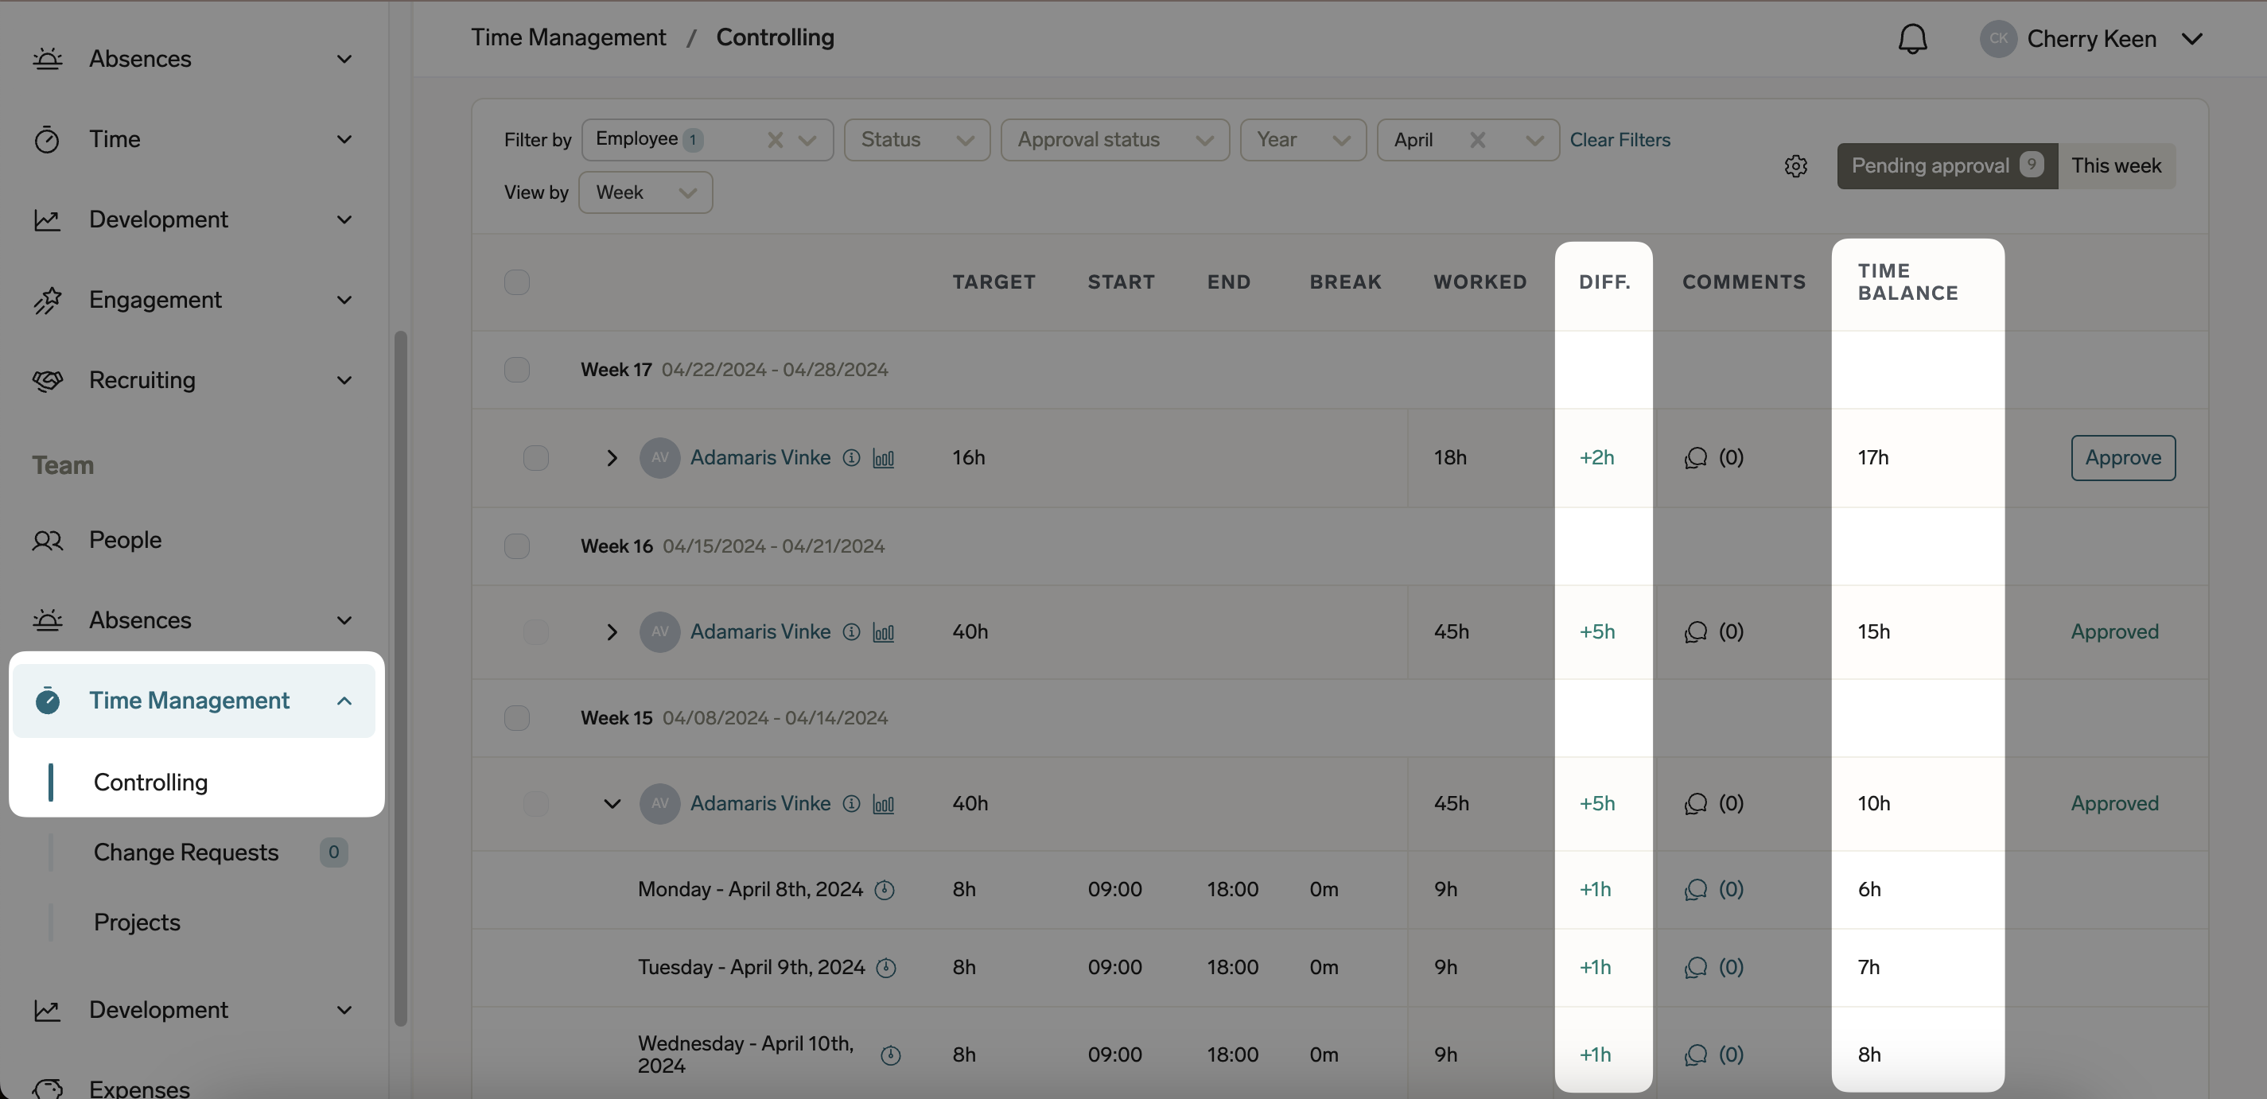
Task: Remove the April filter with its X
Action: [x=1479, y=139]
